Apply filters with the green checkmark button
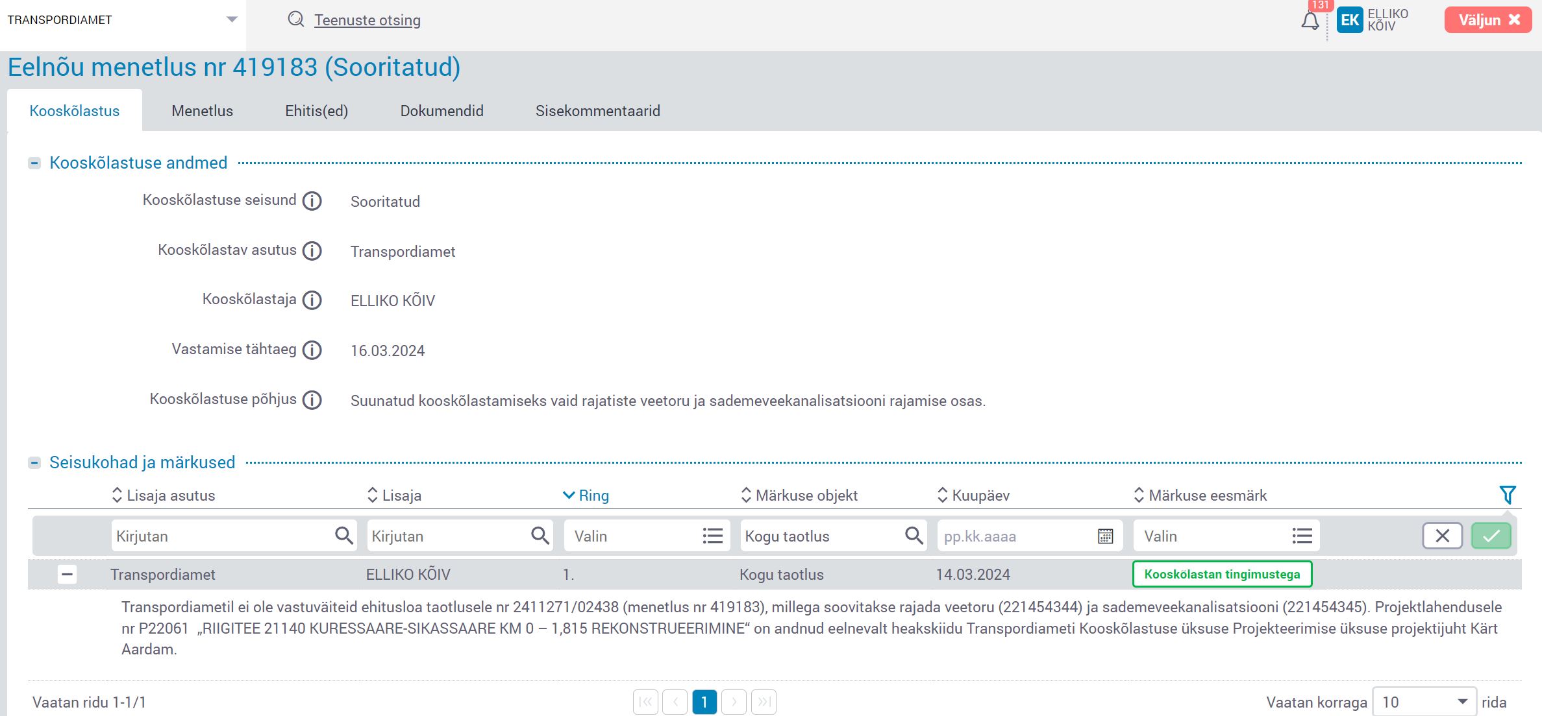Image resolution: width=1542 pixels, height=716 pixels. pos(1491,536)
